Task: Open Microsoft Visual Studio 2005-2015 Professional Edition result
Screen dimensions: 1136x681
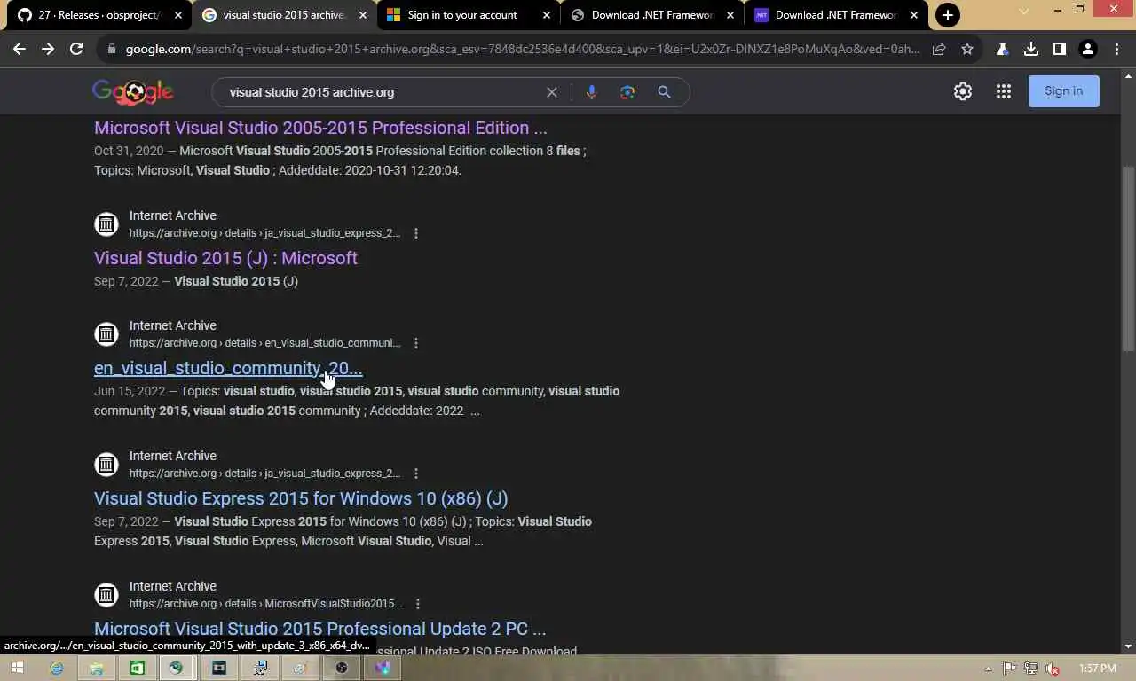Action: (320, 128)
